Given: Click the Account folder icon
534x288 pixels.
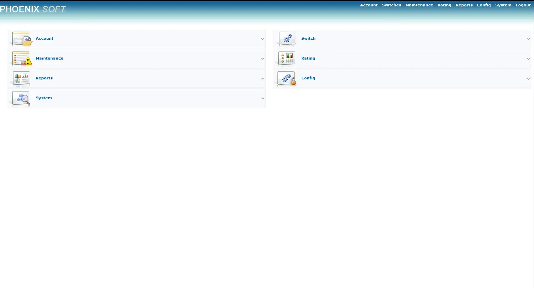Looking at the screenshot, I should [22, 39].
